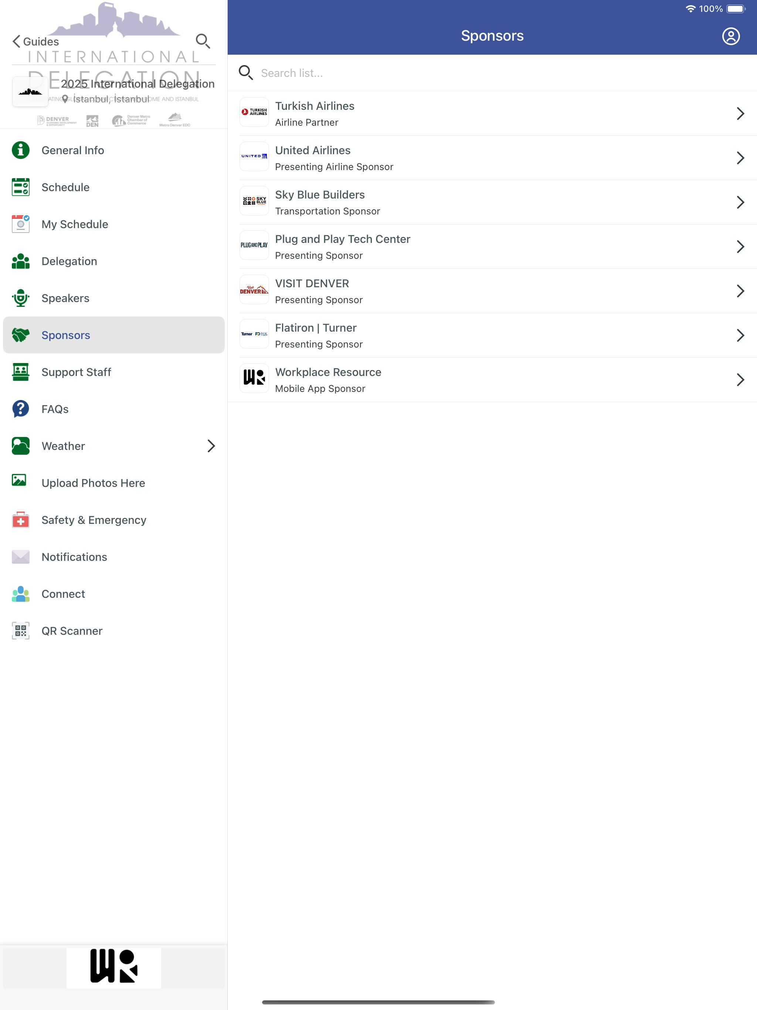Tap the guide skyline thumbnail
Screen dimensions: 757x1010
click(x=30, y=91)
